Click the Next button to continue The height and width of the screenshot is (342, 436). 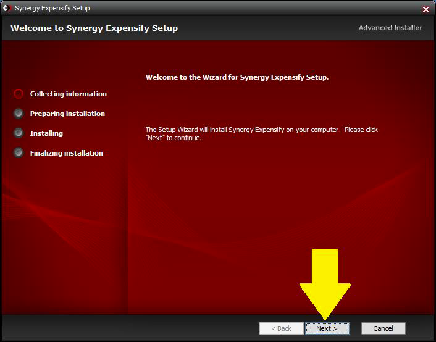(x=327, y=328)
